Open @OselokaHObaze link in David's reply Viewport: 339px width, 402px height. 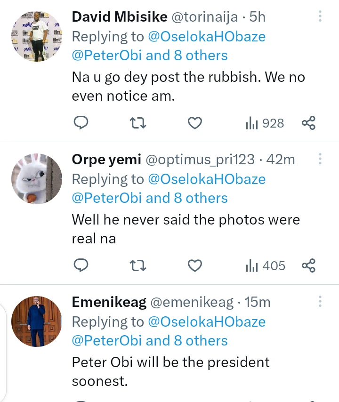coord(207,36)
